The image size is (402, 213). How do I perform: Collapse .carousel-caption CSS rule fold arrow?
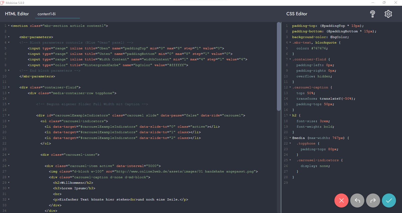coord(290,87)
